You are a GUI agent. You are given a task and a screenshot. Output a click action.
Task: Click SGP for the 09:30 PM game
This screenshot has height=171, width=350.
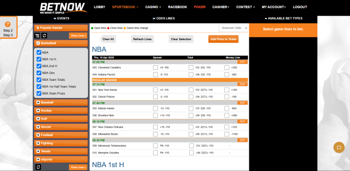pyautogui.click(x=243, y=140)
